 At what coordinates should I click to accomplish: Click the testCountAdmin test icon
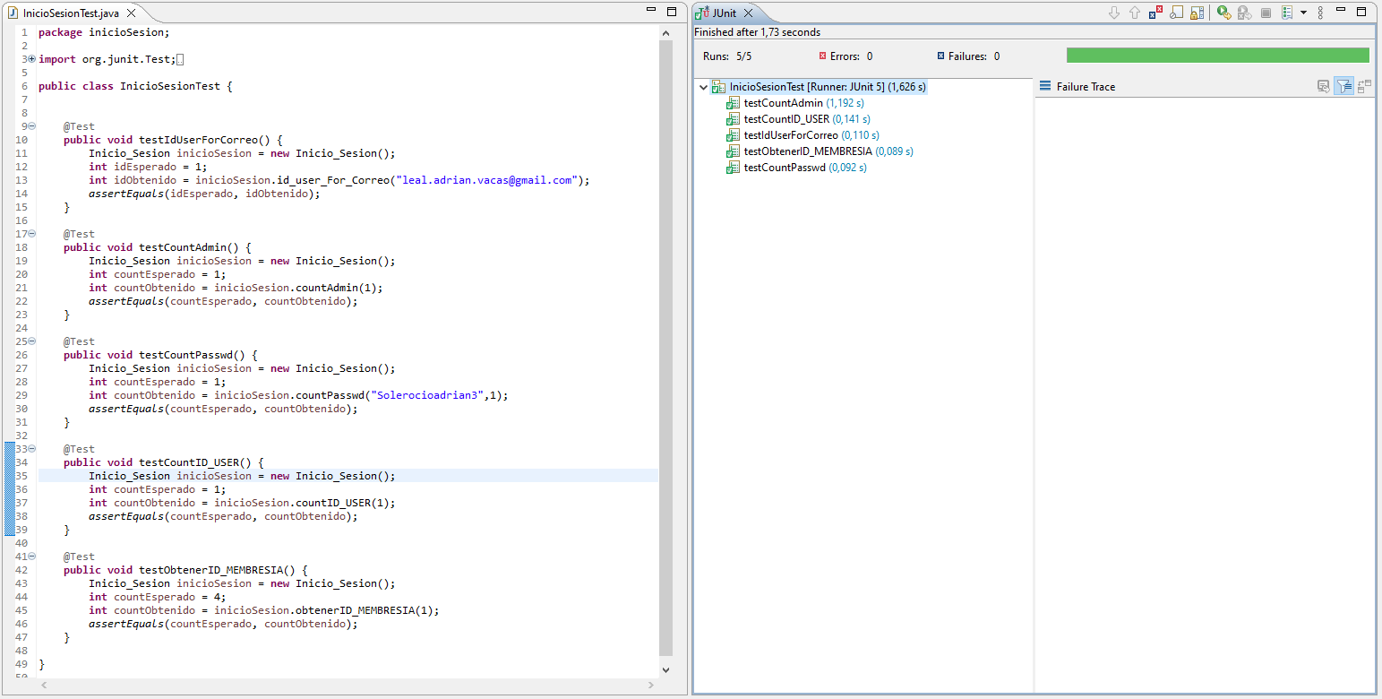pyautogui.click(x=734, y=103)
